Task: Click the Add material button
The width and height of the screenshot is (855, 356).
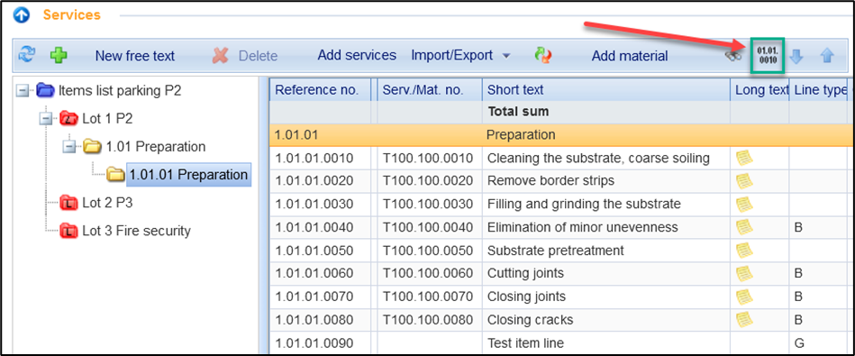Action: 630,56
